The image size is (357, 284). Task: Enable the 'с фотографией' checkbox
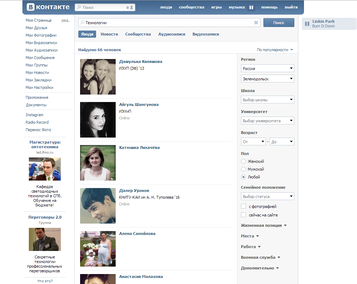point(243,206)
